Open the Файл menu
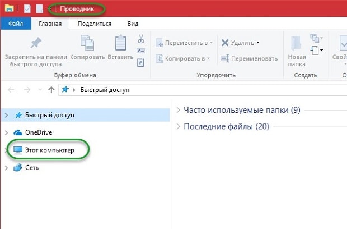 coord(16,24)
